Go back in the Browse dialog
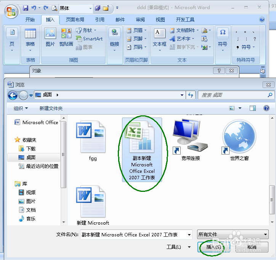This screenshot has width=276, height=260. click(13, 95)
